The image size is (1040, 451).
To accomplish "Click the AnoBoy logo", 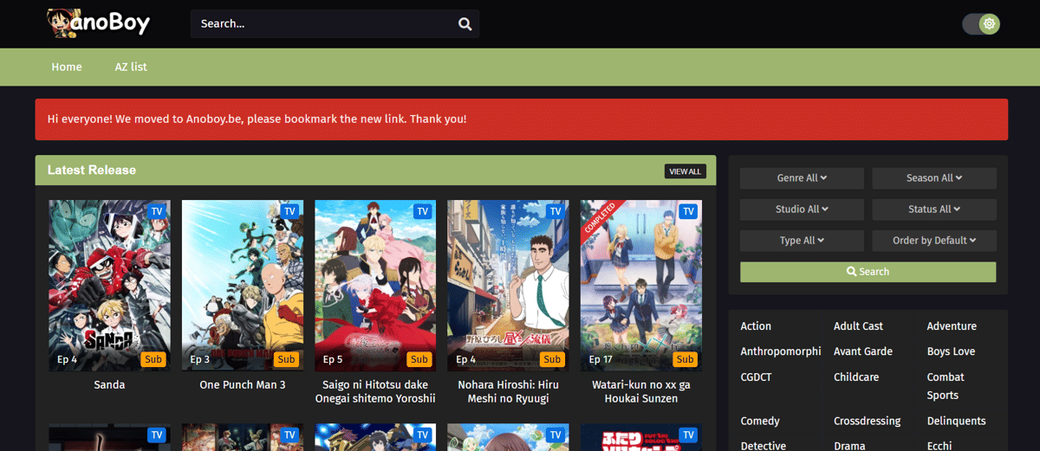I will pyautogui.click(x=98, y=23).
